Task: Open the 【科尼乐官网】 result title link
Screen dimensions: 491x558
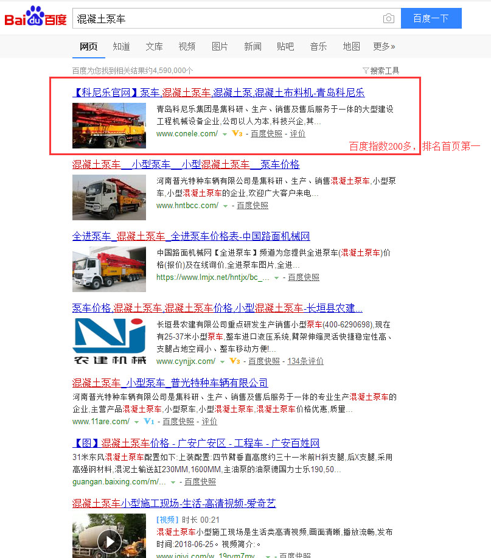Action: coord(218,93)
